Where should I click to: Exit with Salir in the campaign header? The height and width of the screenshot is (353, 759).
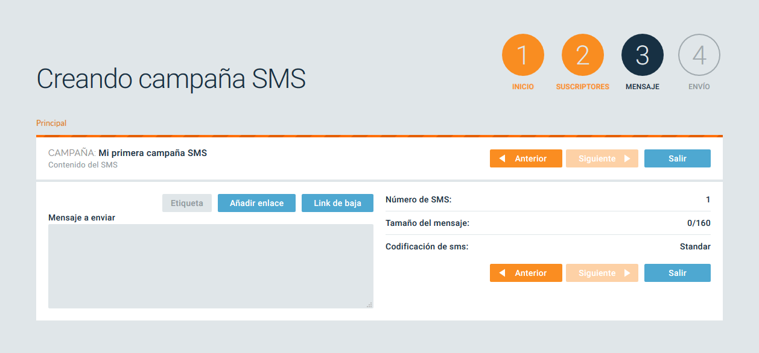click(677, 158)
